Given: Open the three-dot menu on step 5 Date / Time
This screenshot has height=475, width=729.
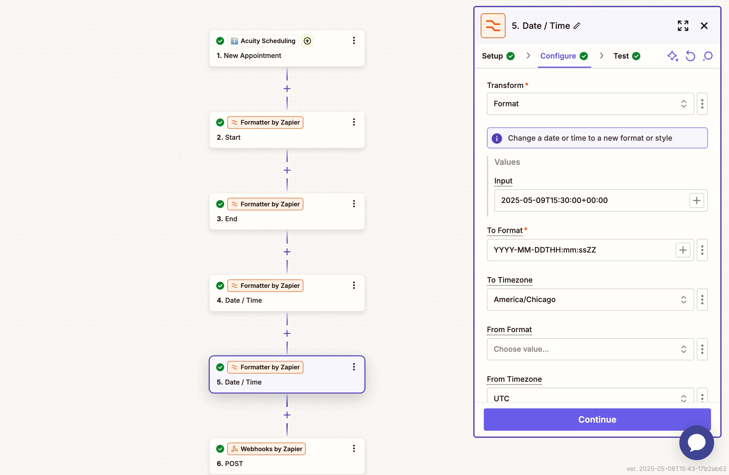Looking at the screenshot, I should point(353,367).
